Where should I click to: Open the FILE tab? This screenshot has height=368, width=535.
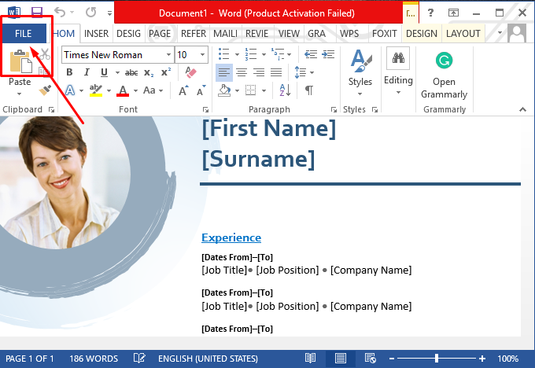click(x=24, y=34)
